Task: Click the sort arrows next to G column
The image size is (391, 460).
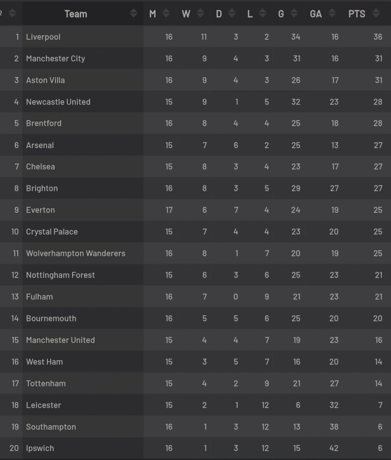Action: pyautogui.click(x=294, y=14)
